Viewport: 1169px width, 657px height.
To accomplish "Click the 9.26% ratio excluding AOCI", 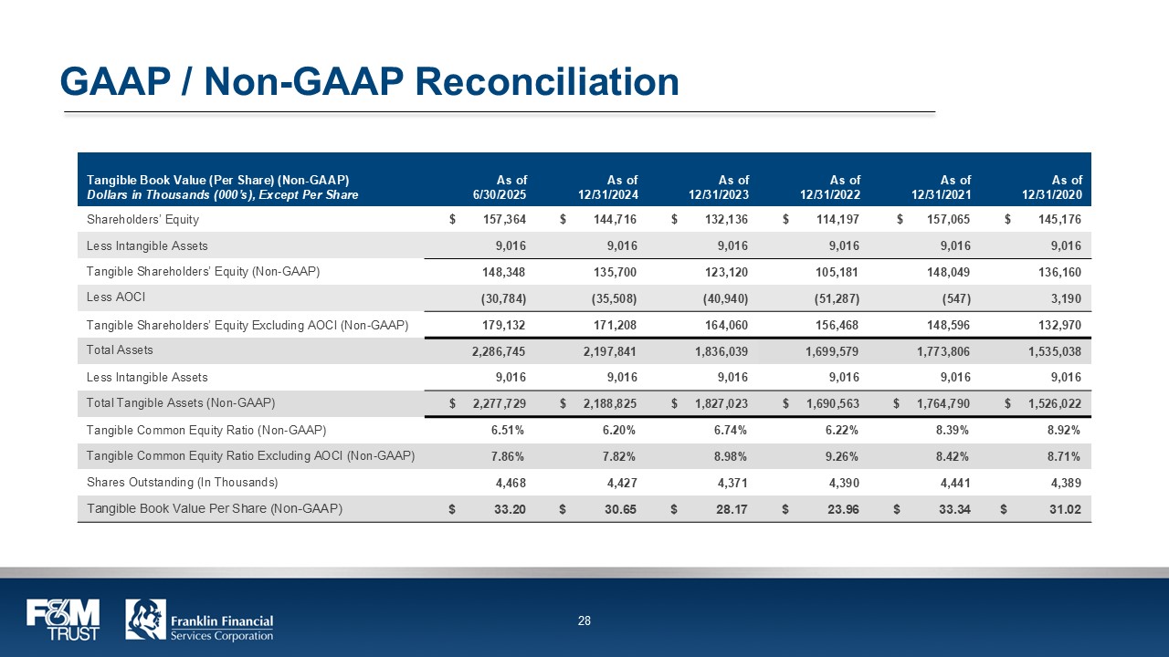I will tap(842, 456).
